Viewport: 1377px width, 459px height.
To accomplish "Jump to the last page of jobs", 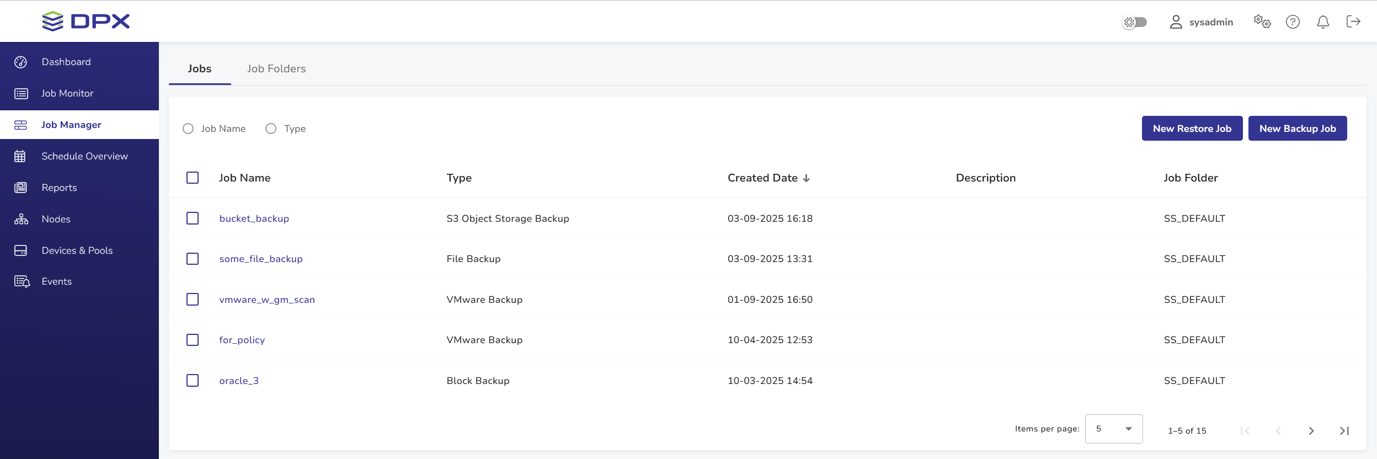I will click(1344, 431).
